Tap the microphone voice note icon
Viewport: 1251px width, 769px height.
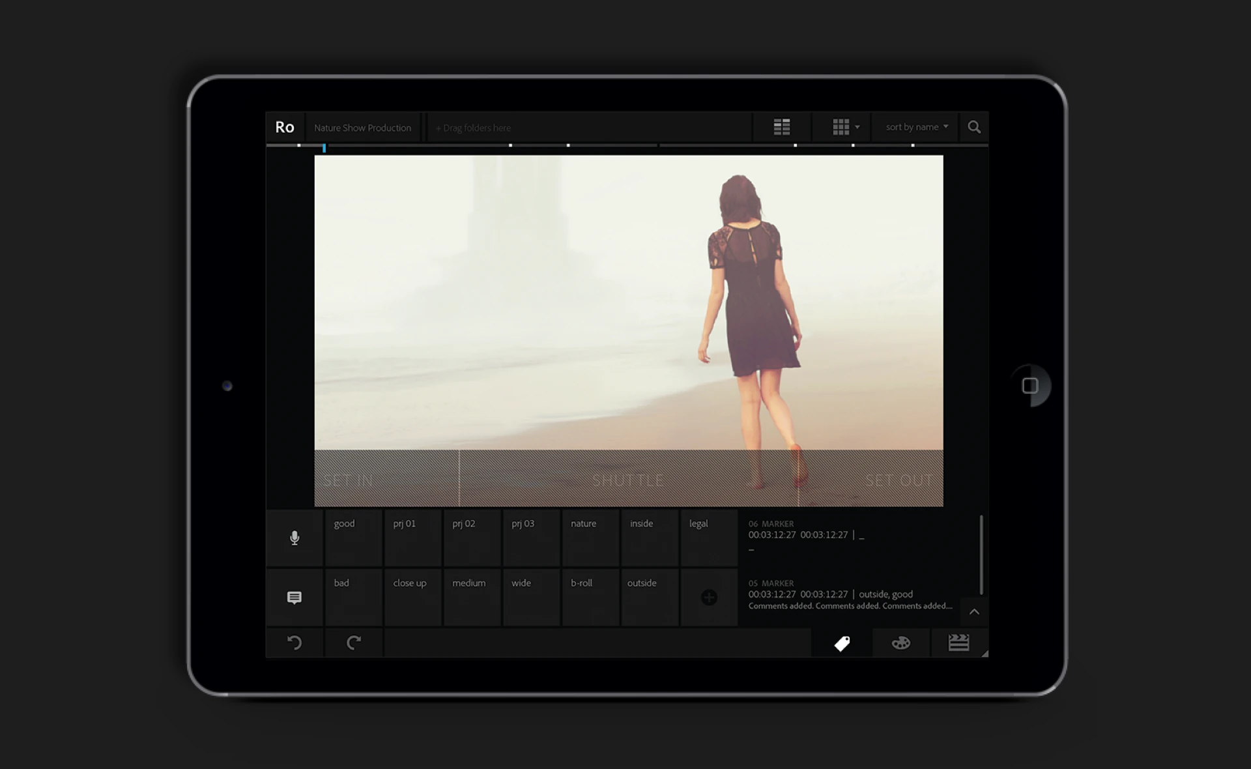295,538
